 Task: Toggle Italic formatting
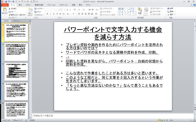pos(51,14)
